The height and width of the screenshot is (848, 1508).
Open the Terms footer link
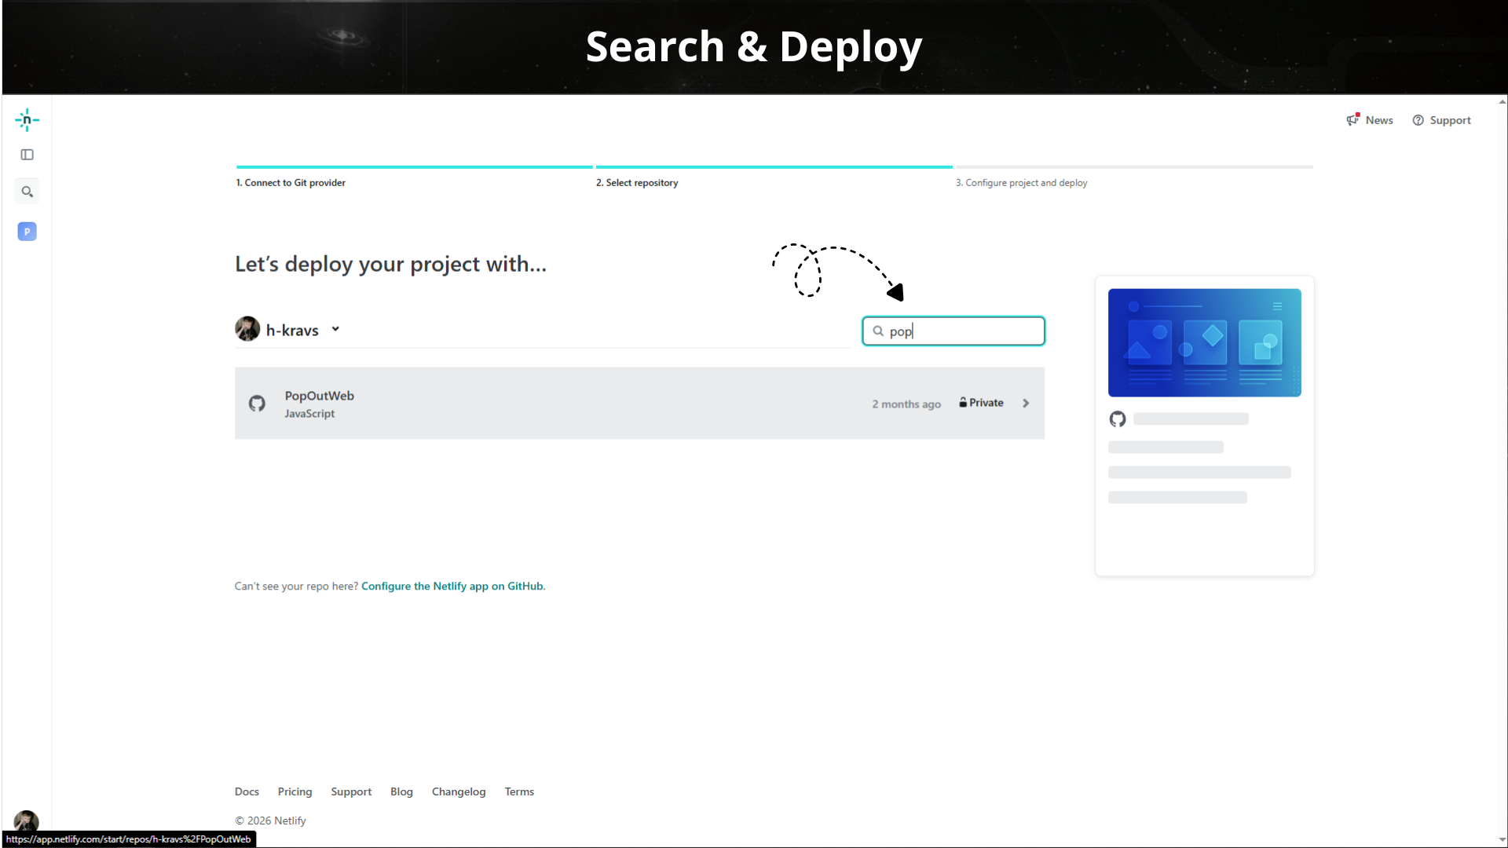click(519, 791)
